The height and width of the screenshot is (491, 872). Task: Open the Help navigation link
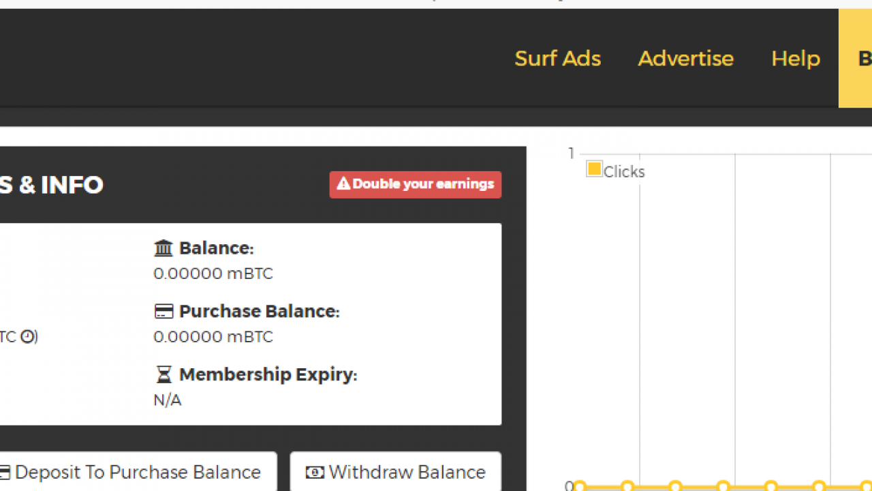tap(795, 59)
